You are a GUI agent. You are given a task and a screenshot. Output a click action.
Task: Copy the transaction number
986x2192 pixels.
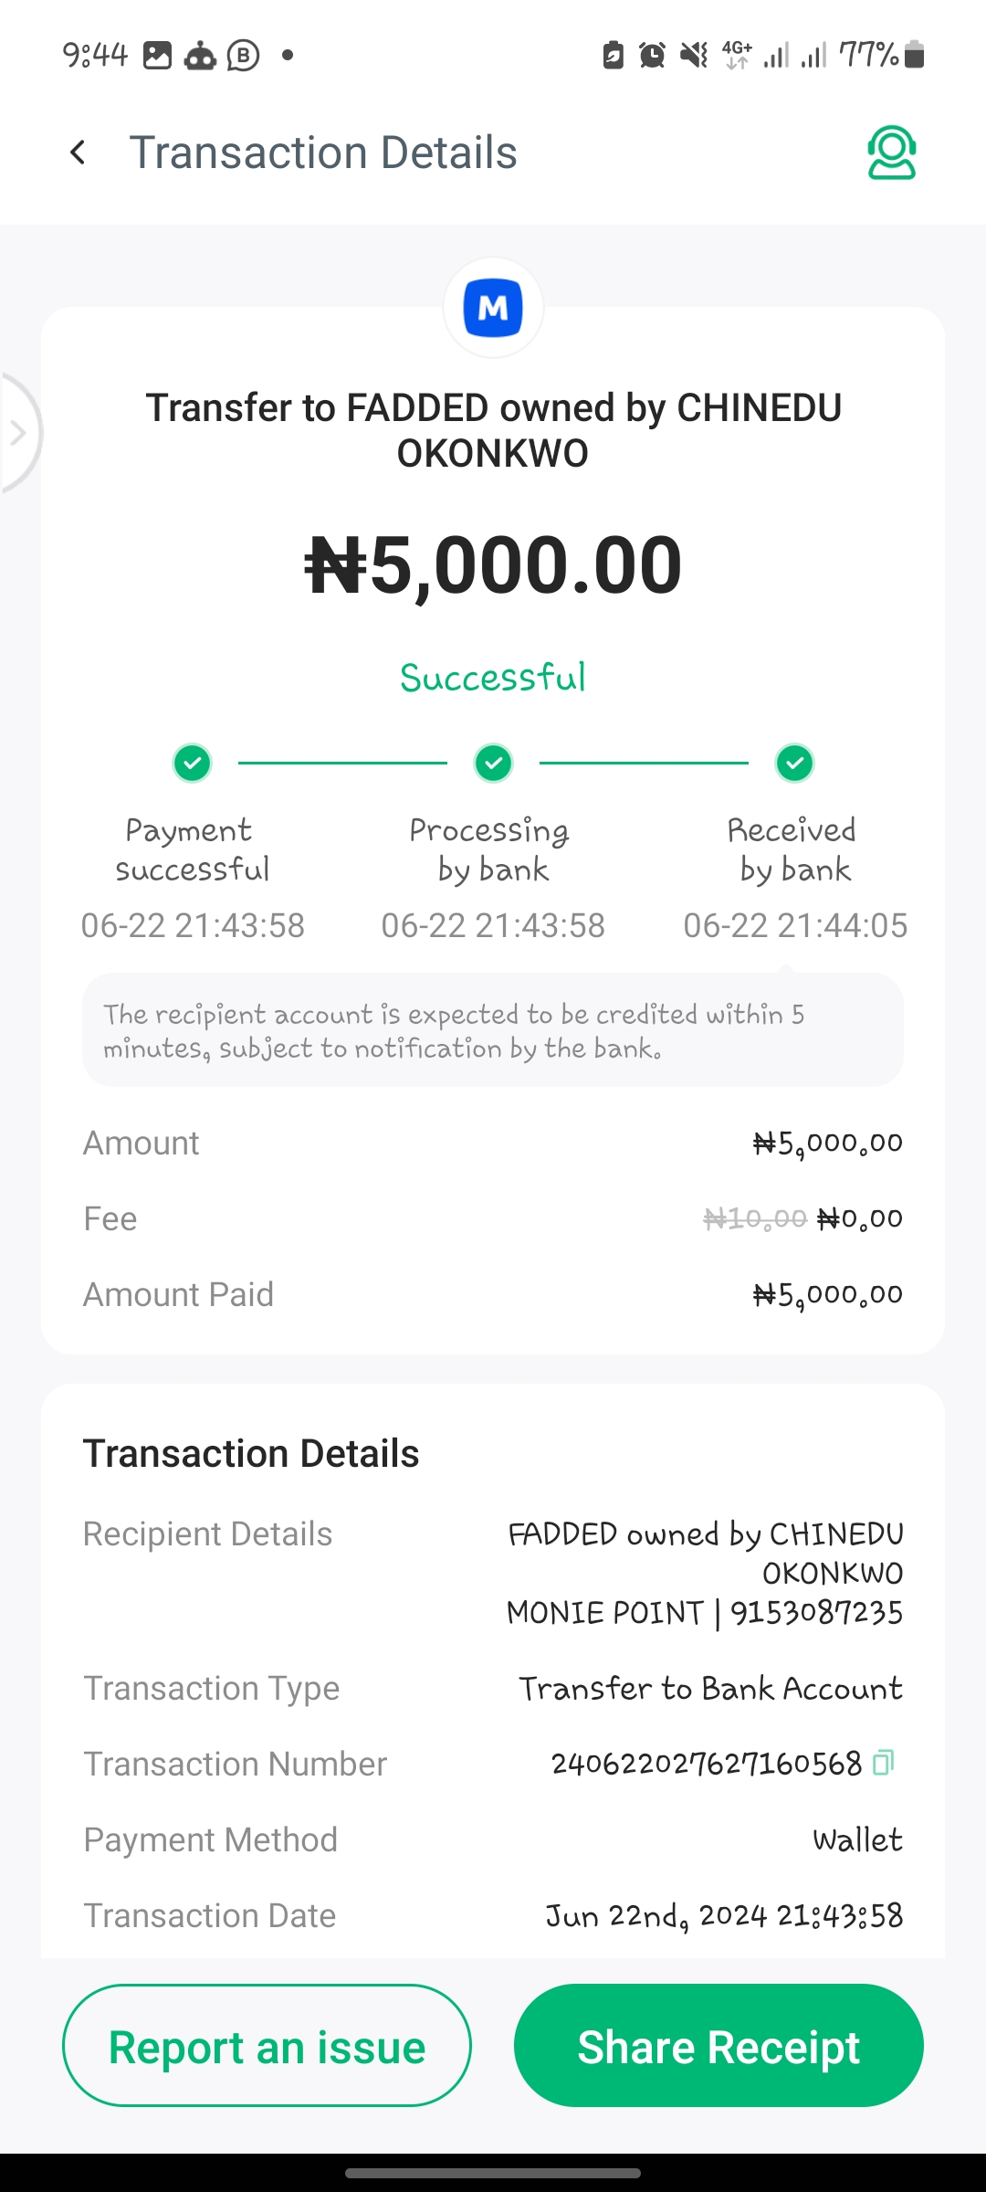[x=883, y=1763]
